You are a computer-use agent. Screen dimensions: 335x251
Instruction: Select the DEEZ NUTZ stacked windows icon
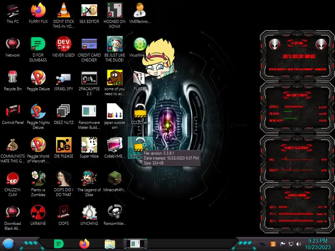point(64,114)
